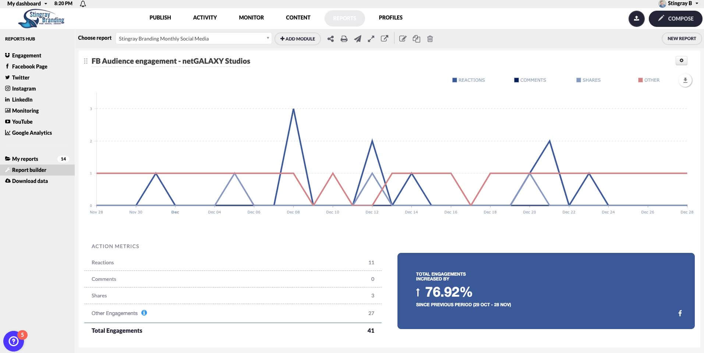Click the Shares metric row
Viewport: 704px width, 353px height.
pyautogui.click(x=233, y=296)
